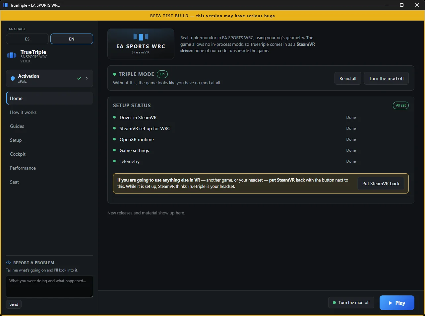Image resolution: width=425 pixels, height=316 pixels.
Task: Open the Home section
Action: (49, 98)
